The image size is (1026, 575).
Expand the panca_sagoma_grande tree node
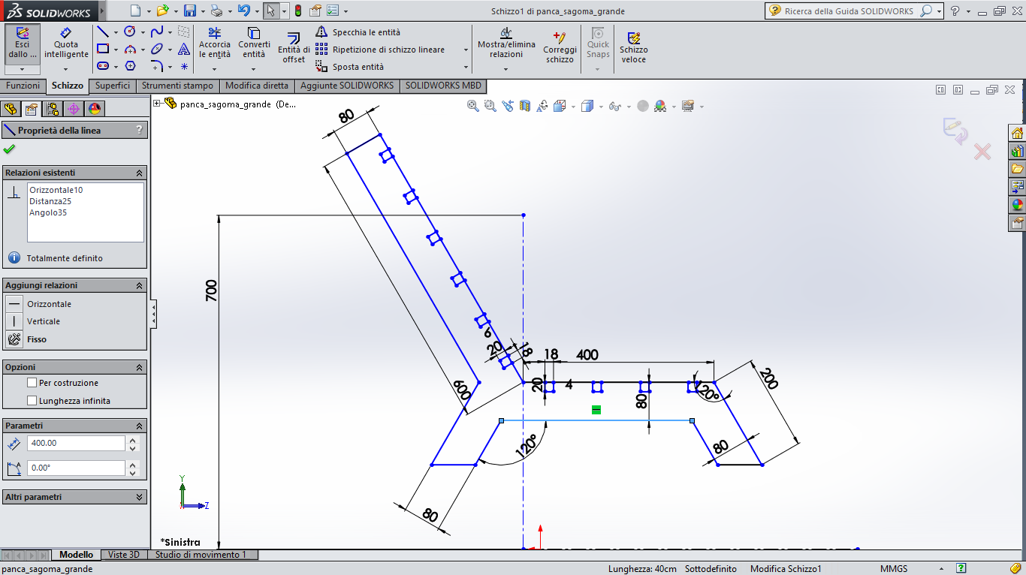coord(157,104)
